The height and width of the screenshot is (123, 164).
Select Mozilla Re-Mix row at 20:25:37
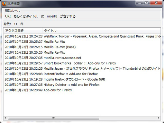pyautogui.click(x=82, y=42)
